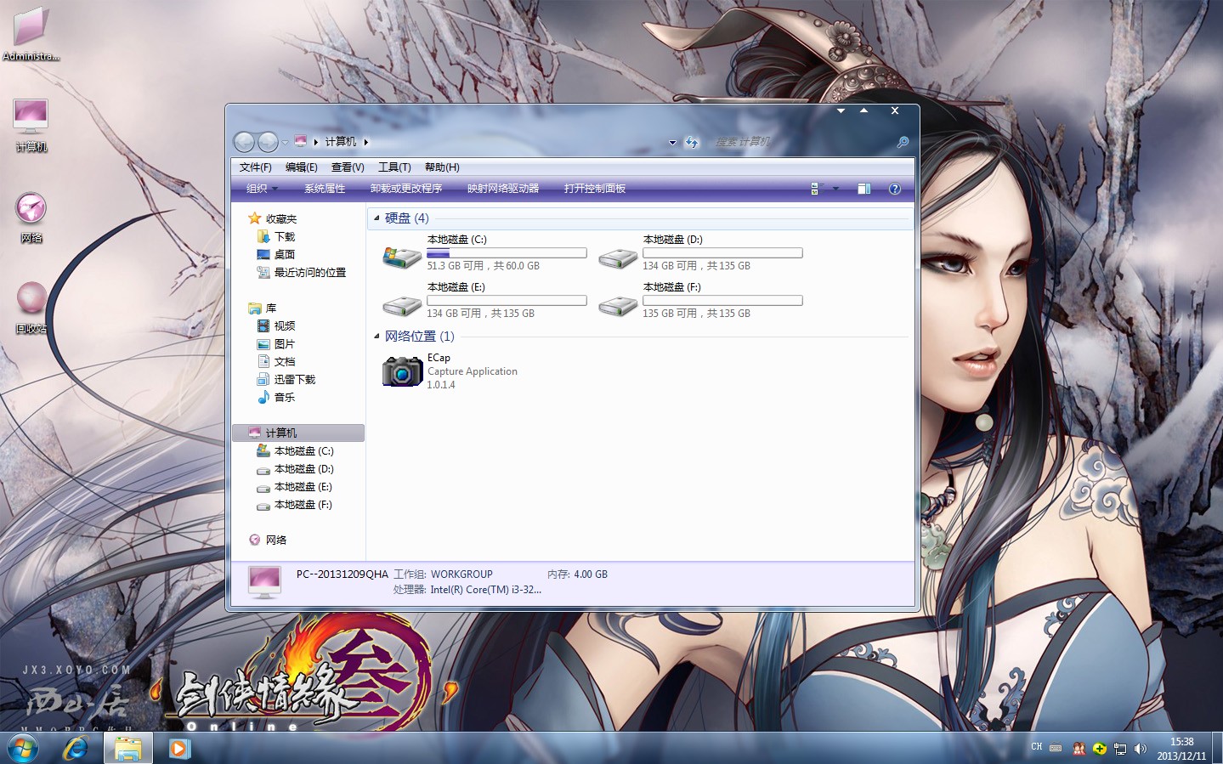
Task: Select 本地磁盘 (C:) in sidebar tree
Action: click(x=296, y=451)
